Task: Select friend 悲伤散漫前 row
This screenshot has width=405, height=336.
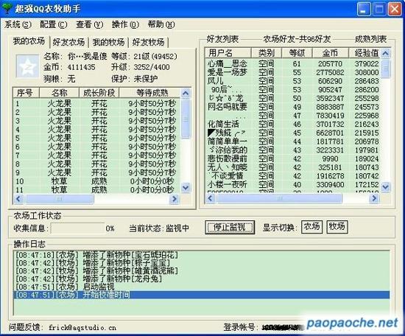Action: coord(293,158)
